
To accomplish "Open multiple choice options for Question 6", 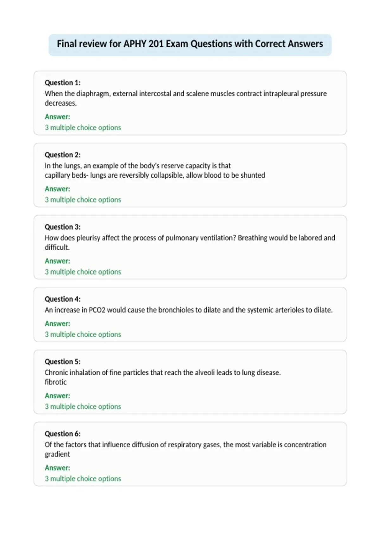I will [x=83, y=479].
